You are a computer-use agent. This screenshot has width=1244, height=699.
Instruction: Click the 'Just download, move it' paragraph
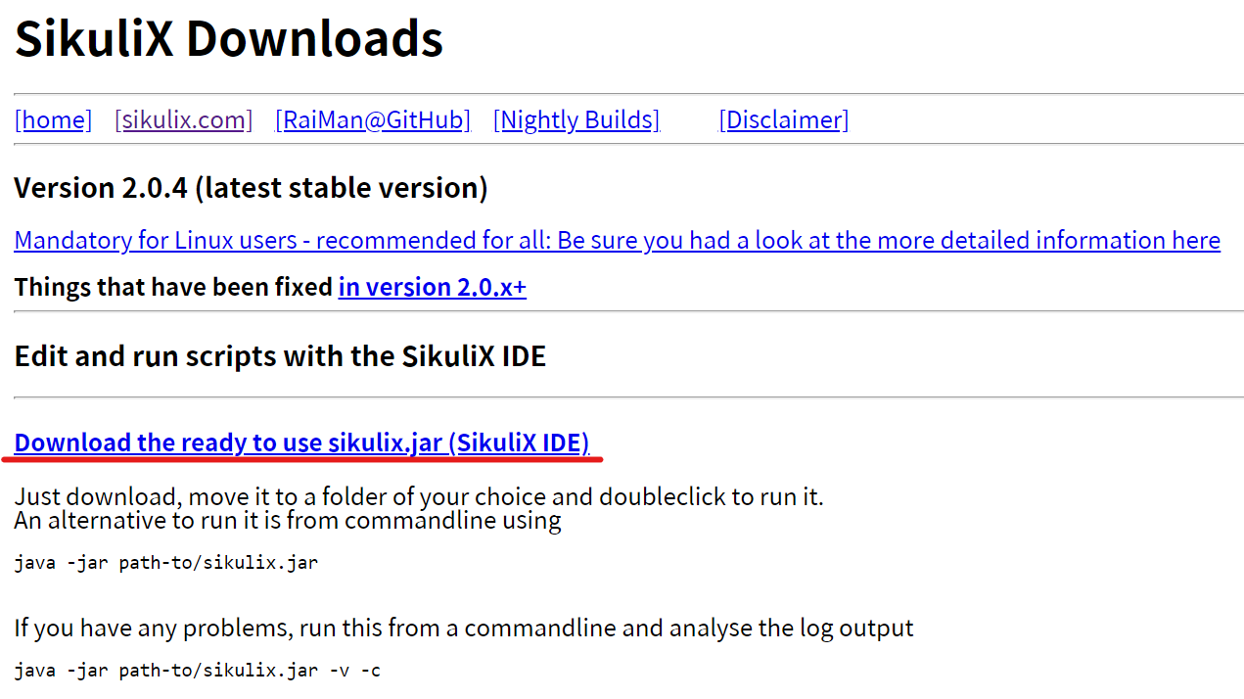point(419,496)
